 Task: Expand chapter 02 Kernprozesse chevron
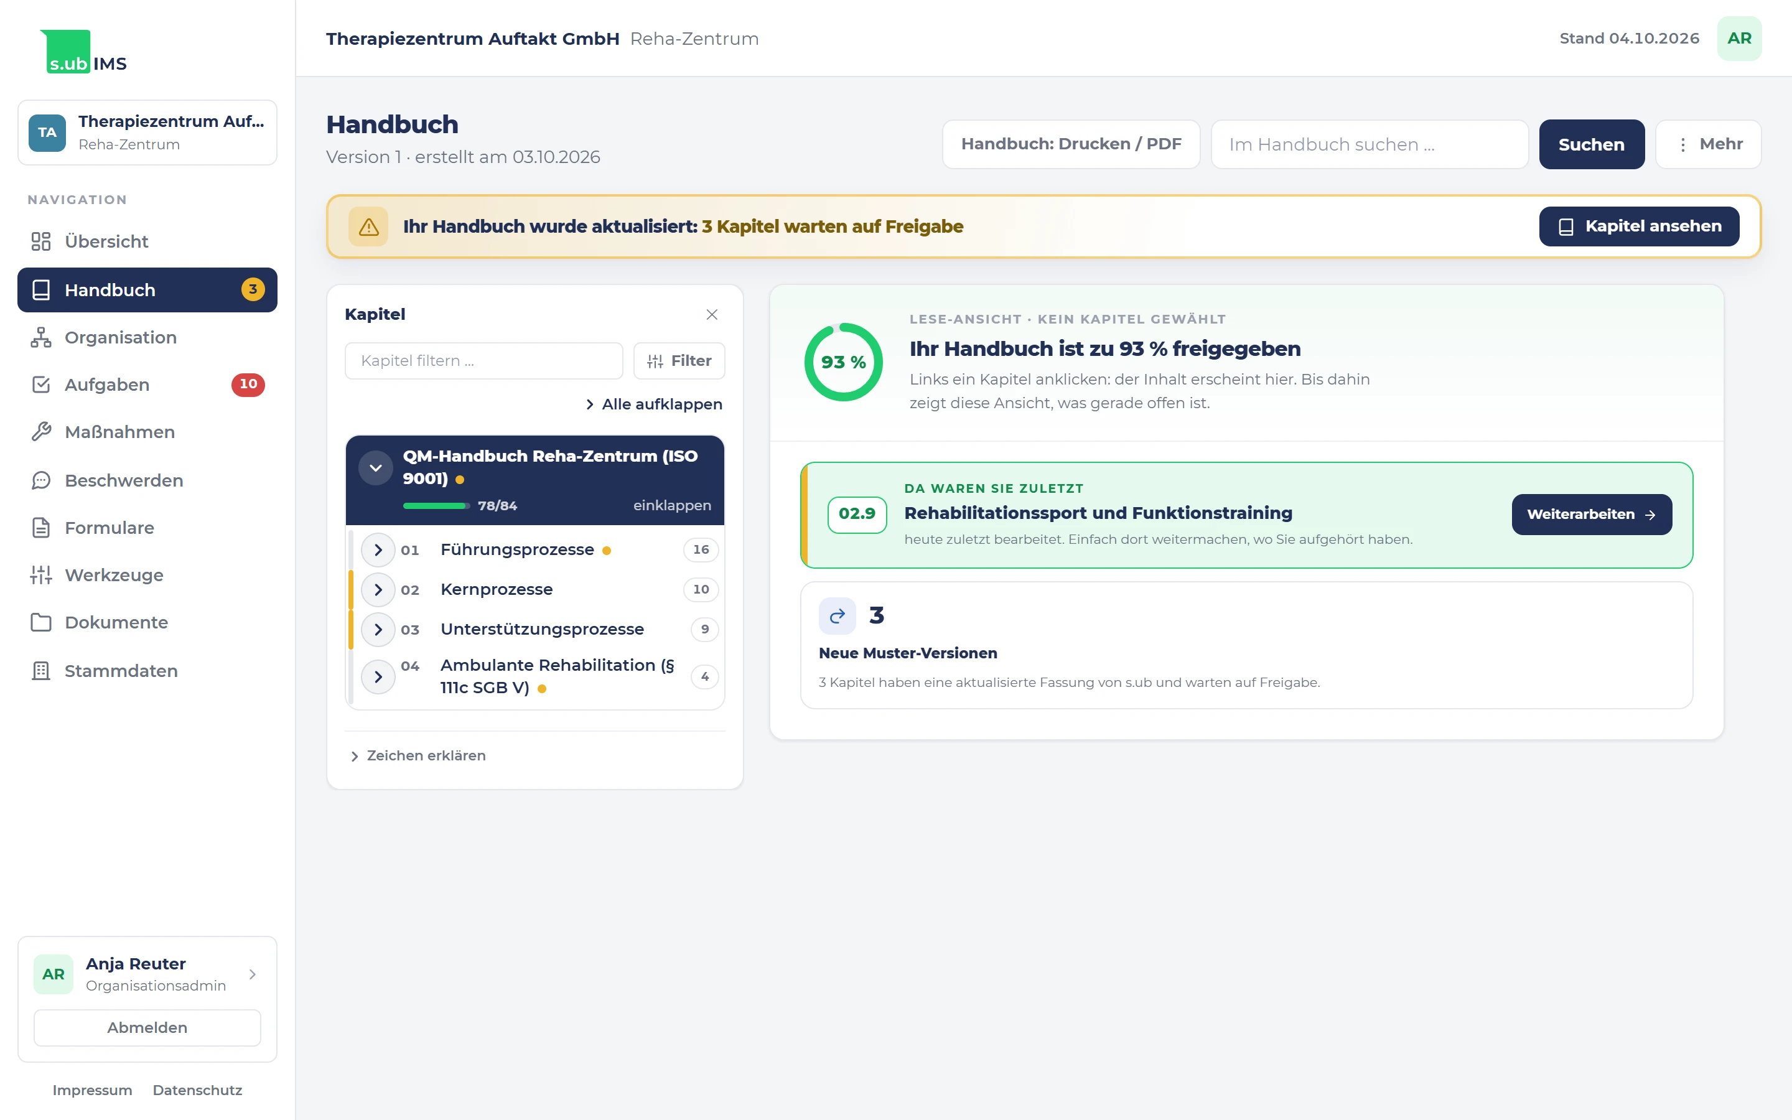pos(378,590)
